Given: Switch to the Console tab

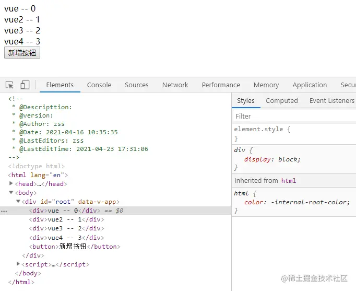Looking at the screenshot, I should pos(99,85).
